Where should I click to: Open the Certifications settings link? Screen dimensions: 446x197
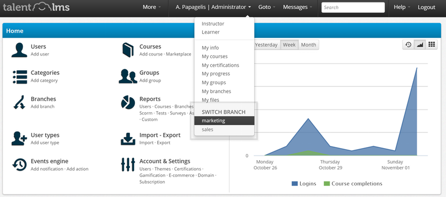tap(188, 169)
